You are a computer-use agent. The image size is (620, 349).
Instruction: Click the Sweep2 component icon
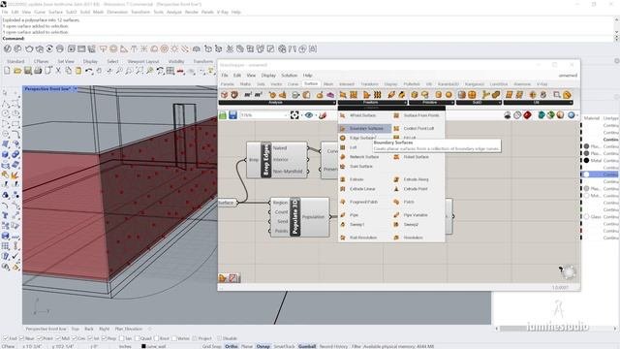396,224
